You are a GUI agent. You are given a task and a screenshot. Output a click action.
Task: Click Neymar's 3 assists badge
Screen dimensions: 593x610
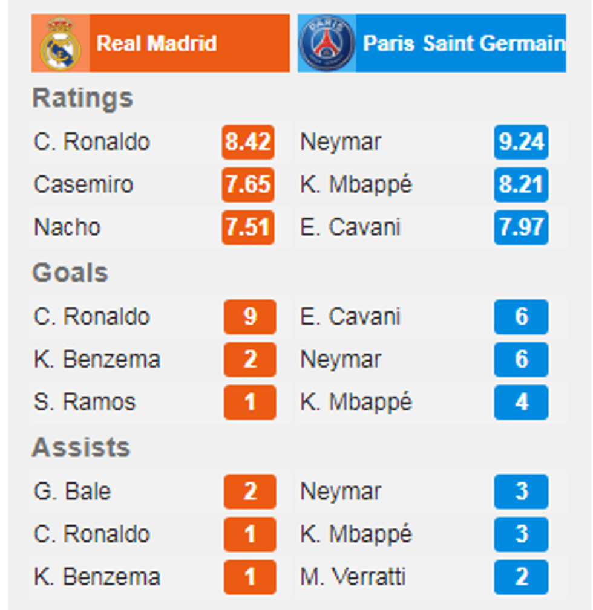(521, 492)
